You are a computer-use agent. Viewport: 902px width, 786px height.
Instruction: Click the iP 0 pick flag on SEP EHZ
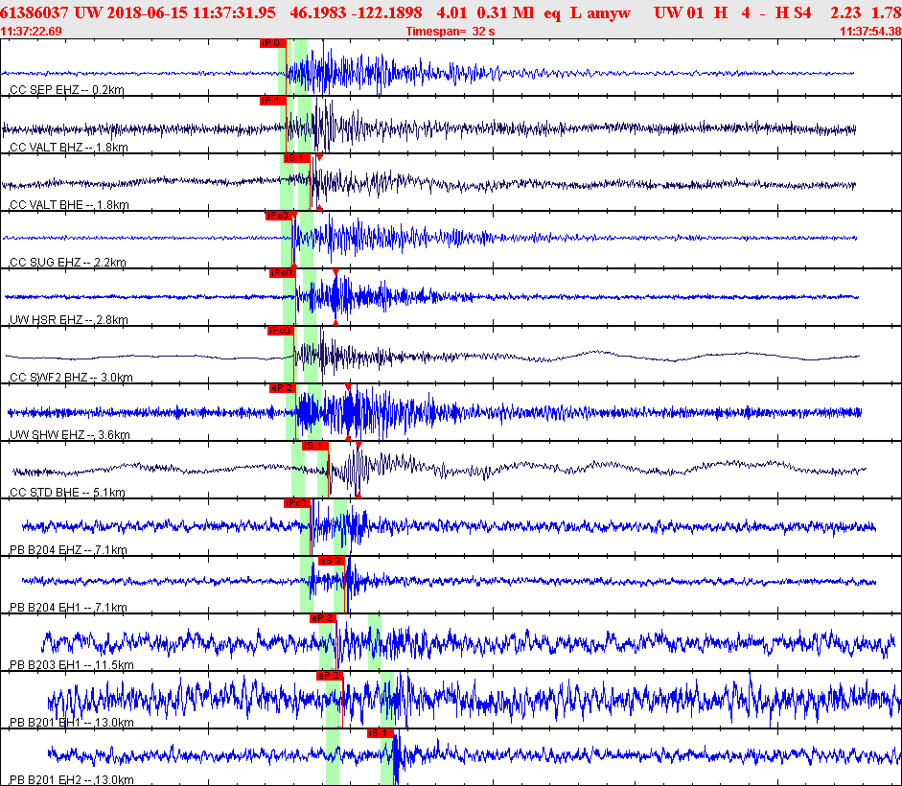pos(271,43)
